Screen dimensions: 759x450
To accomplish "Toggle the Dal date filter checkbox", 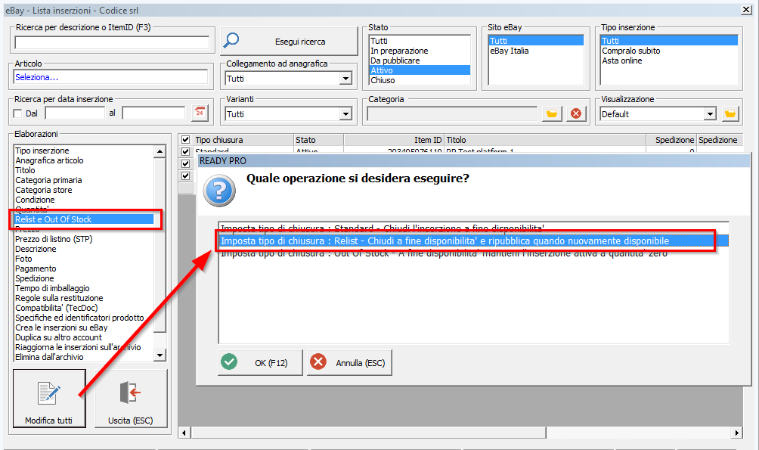I will (x=18, y=113).
